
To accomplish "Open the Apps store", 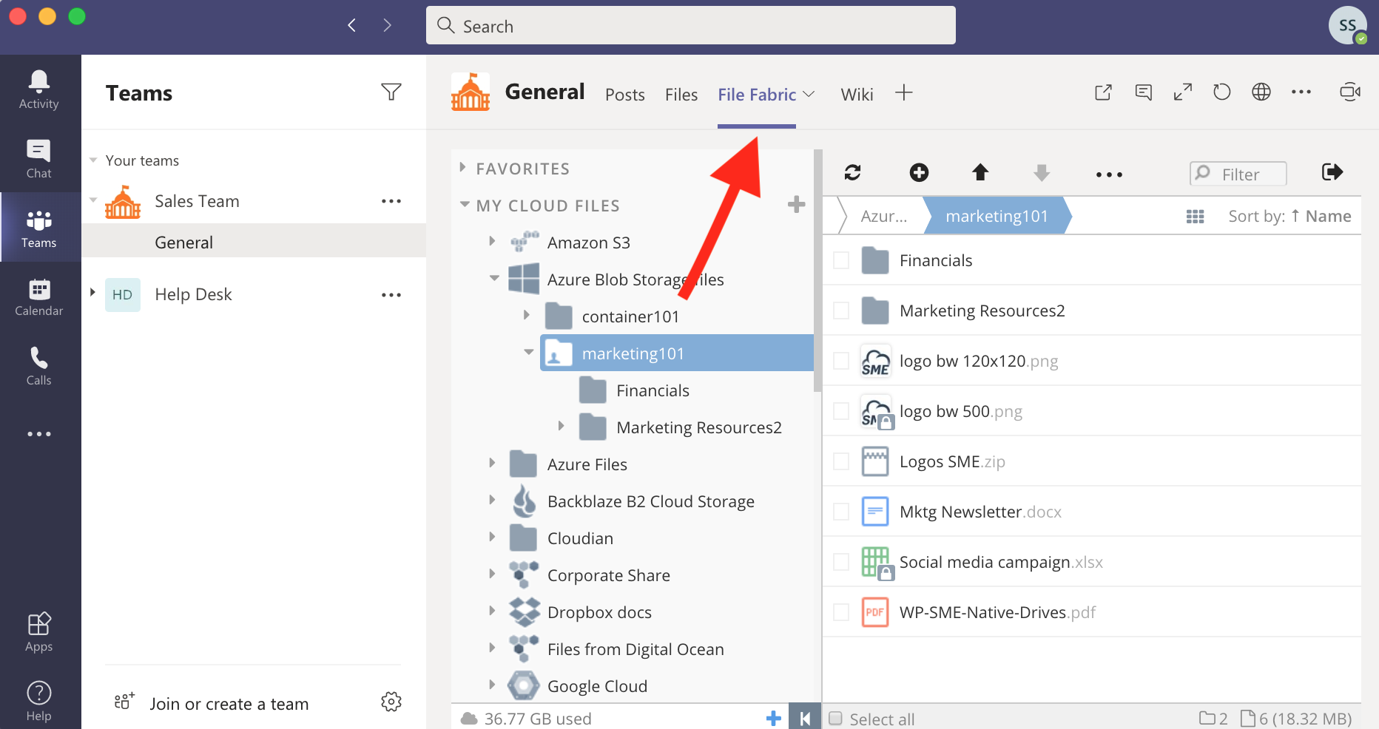I will [x=38, y=632].
